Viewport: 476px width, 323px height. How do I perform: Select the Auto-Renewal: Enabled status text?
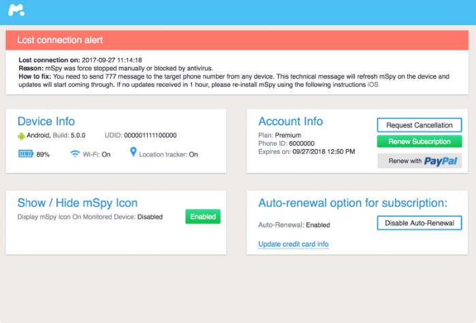click(x=294, y=225)
